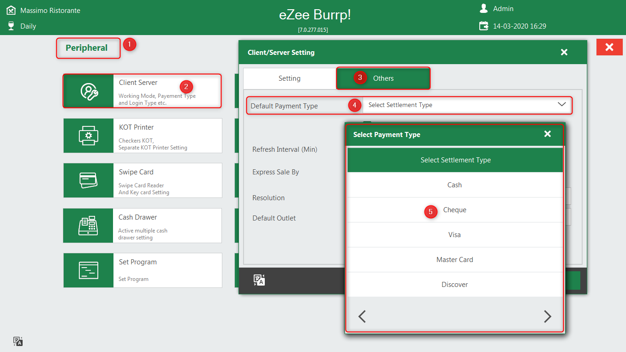Choose Cheque payment type
The width and height of the screenshot is (626, 352).
[x=455, y=210]
